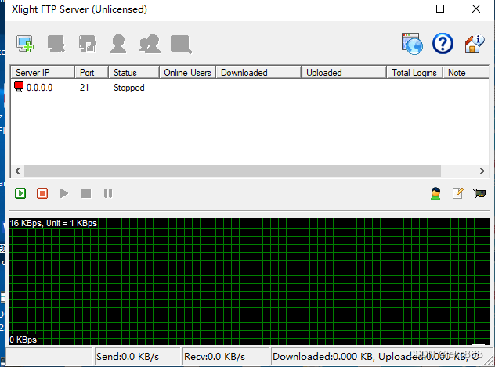Viewport: 495px width, 367px height.
Task: Open the online user monitor icon
Action: click(x=435, y=193)
